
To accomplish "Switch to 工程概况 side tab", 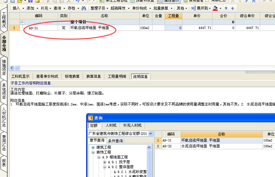I will coord(4,20).
